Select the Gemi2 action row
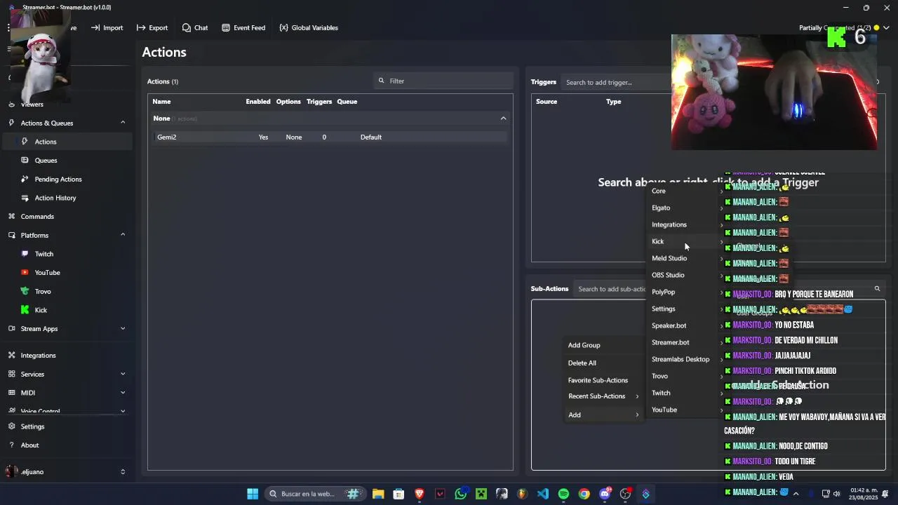 click(x=330, y=137)
